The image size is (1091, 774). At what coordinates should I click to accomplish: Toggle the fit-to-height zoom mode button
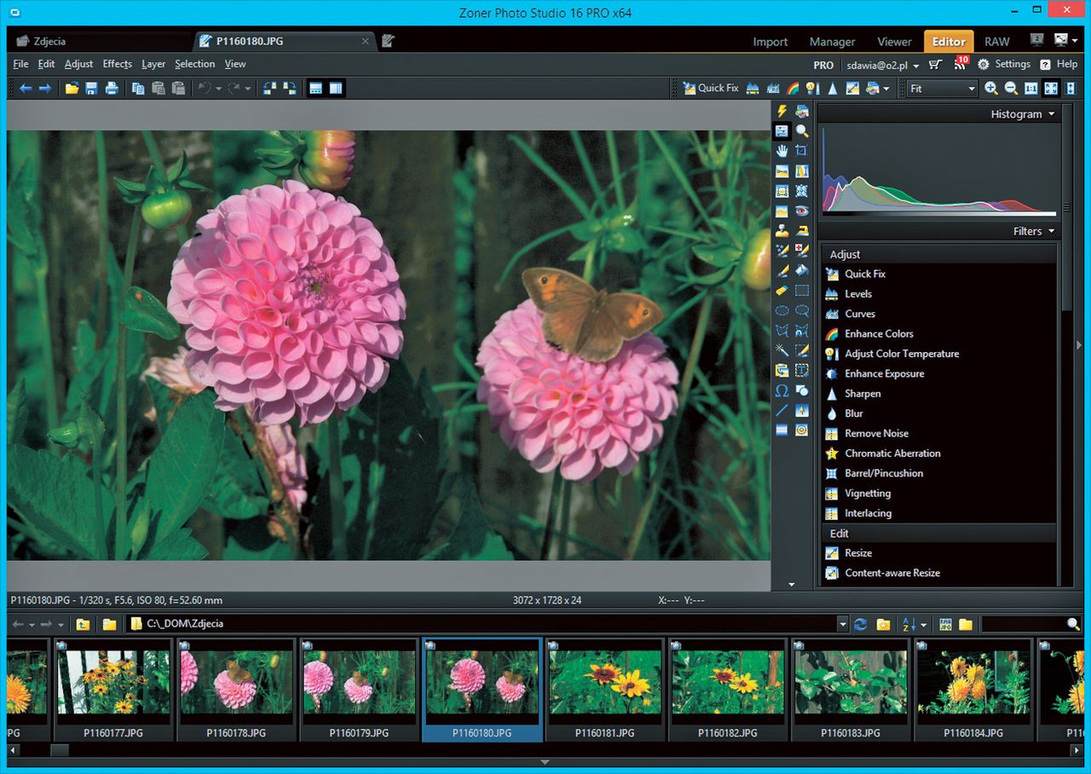tap(1071, 88)
